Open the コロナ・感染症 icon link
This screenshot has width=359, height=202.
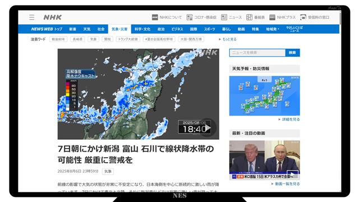point(190,17)
